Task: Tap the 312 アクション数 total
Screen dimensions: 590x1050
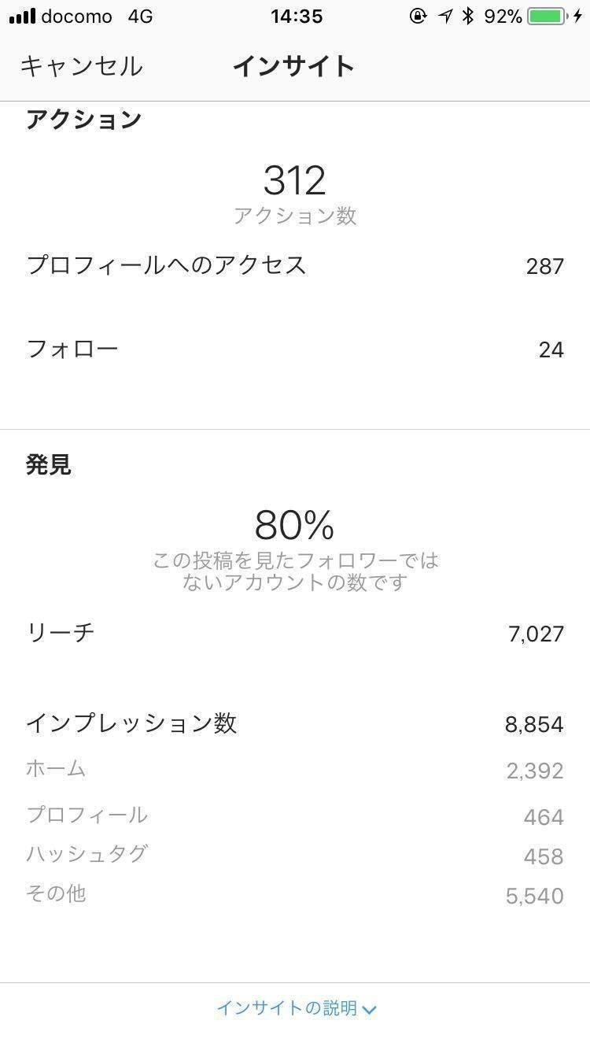Action: (x=295, y=182)
